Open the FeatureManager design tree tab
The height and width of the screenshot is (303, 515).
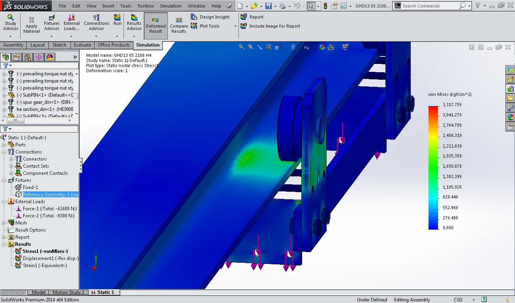pos(6,57)
